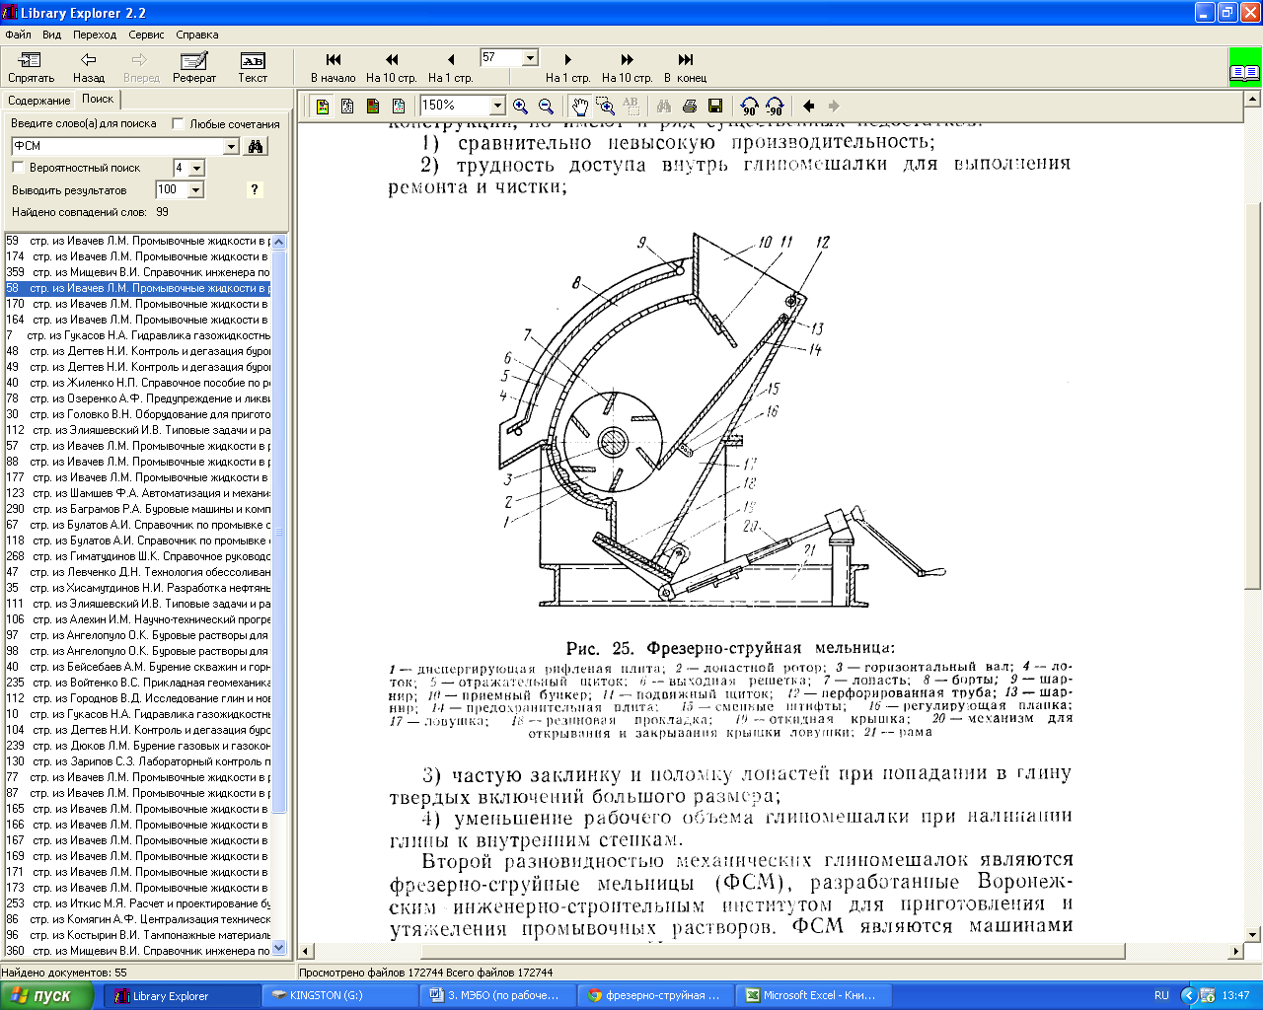Go back one page with left triangle
1263x1010 pixels.
click(x=451, y=60)
